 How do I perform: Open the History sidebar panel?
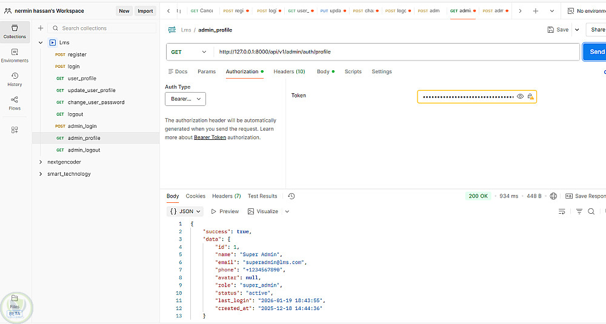coord(15,79)
